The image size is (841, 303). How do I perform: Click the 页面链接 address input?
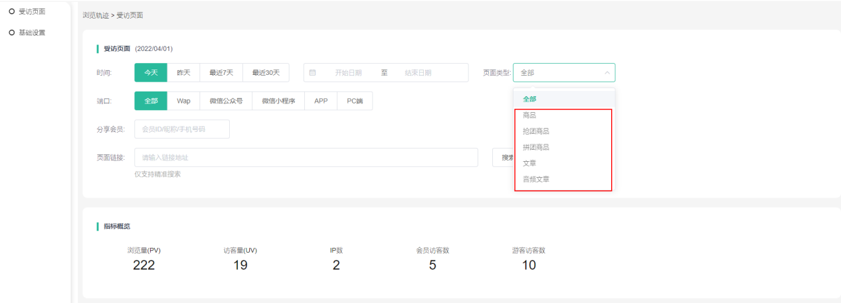click(x=306, y=157)
